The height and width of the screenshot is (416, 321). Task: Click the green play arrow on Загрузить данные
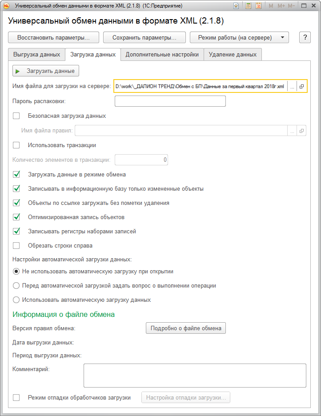[18, 71]
